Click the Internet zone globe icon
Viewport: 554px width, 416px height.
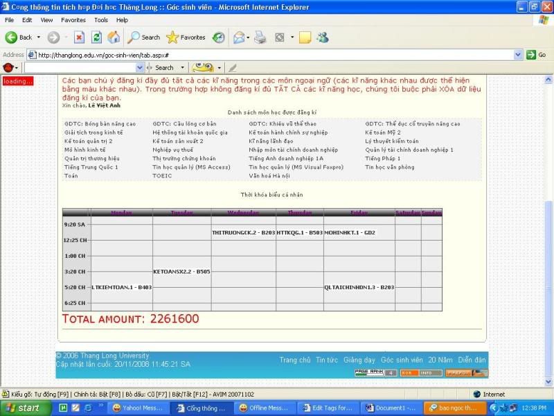click(476, 394)
